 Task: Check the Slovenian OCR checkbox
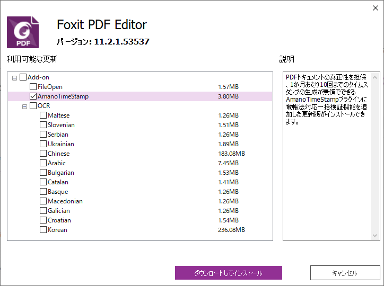pyautogui.click(x=43, y=125)
